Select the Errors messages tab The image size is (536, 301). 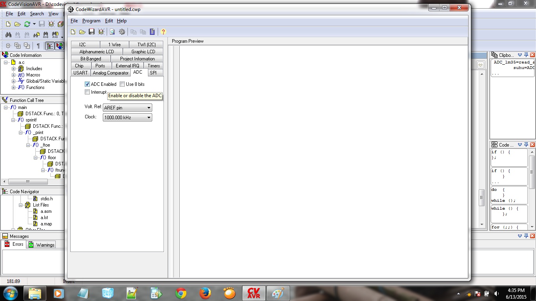point(14,244)
